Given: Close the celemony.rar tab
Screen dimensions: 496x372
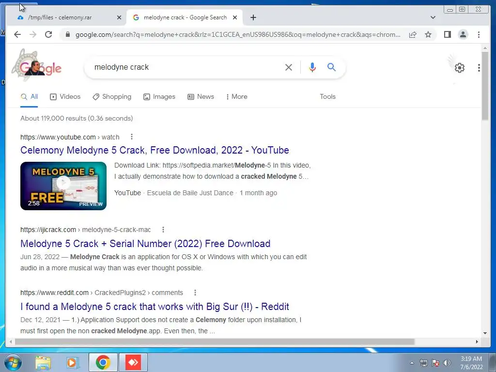Looking at the screenshot, I should pyautogui.click(x=119, y=17).
